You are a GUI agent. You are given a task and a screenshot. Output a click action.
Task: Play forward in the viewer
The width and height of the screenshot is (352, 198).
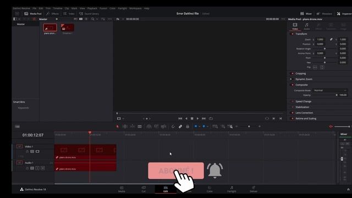click(197, 119)
